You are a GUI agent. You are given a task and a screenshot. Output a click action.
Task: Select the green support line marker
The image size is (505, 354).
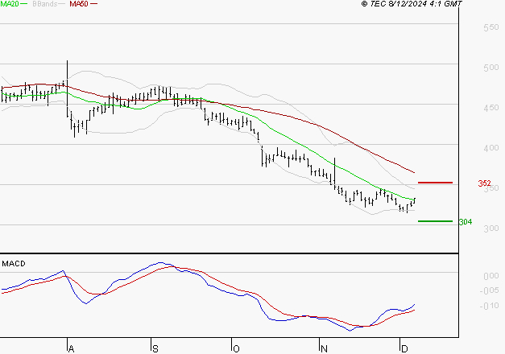coord(435,220)
